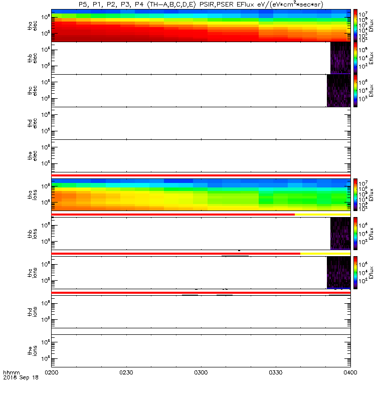Click the dark purple data patch in thb elec panel

[340, 58]
